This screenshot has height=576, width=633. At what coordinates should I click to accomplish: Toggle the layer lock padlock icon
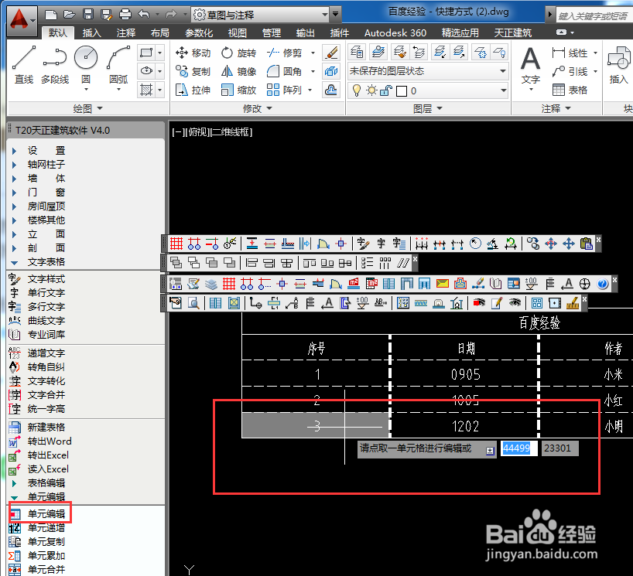point(385,90)
